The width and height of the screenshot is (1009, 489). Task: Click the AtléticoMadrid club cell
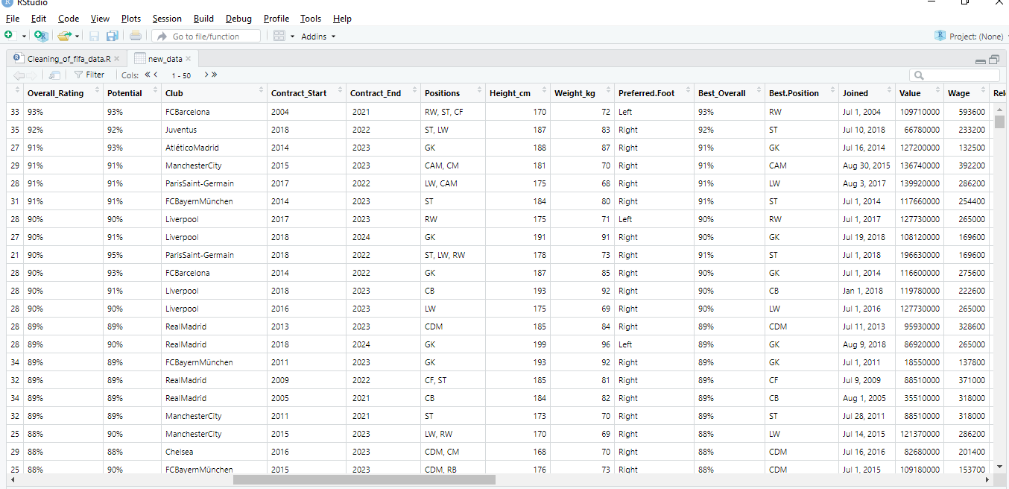click(x=213, y=148)
